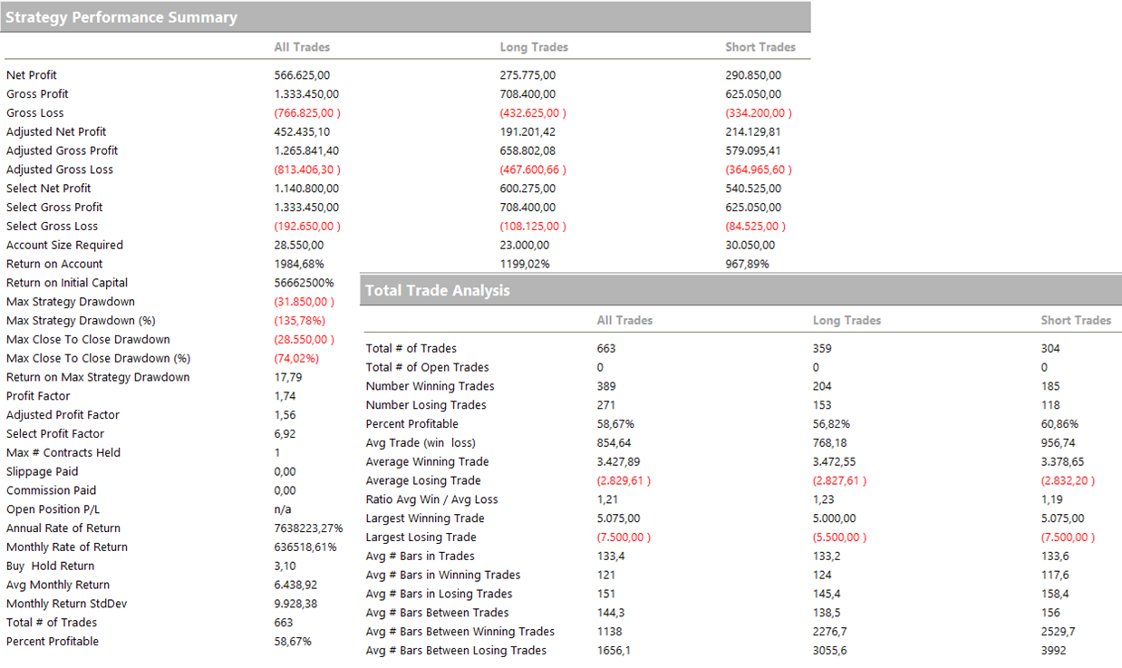Select All Trades column in Strategy Performance Summary

302,47
